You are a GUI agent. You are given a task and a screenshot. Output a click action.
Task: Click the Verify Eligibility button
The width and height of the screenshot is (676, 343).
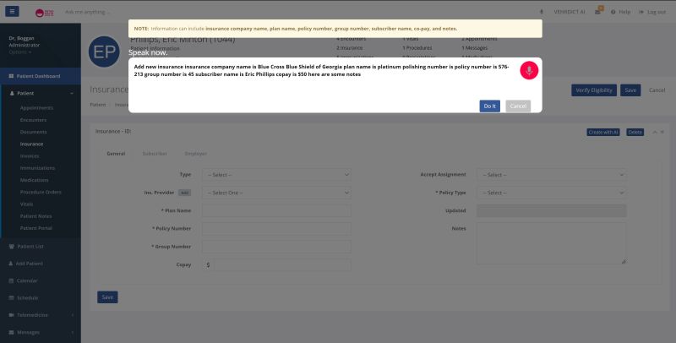pyautogui.click(x=594, y=90)
